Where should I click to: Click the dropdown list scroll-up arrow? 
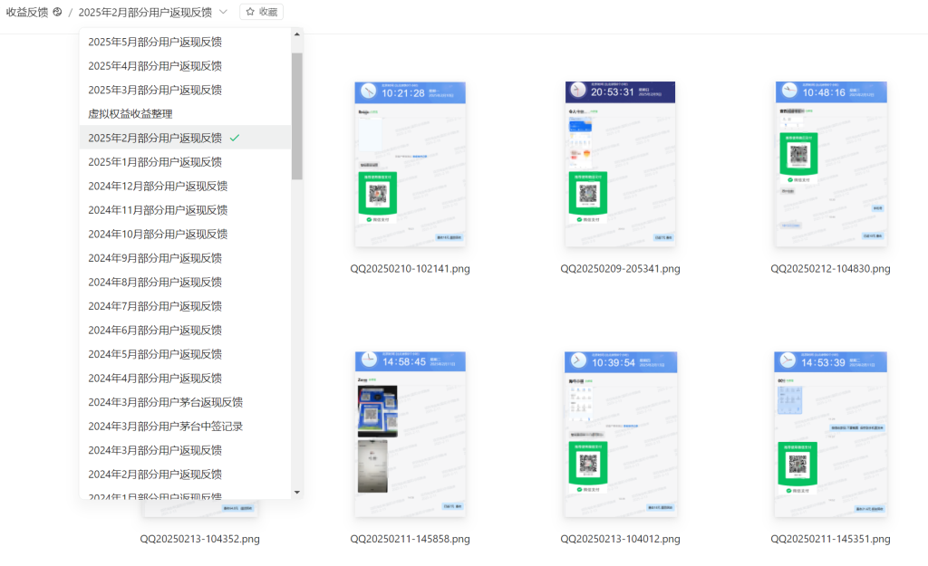click(297, 34)
